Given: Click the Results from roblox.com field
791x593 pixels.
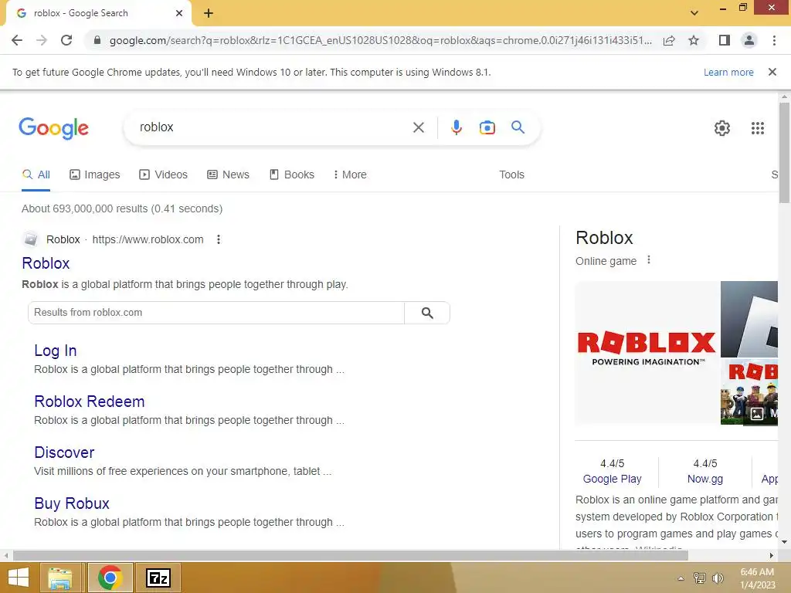Looking at the screenshot, I should point(216,313).
